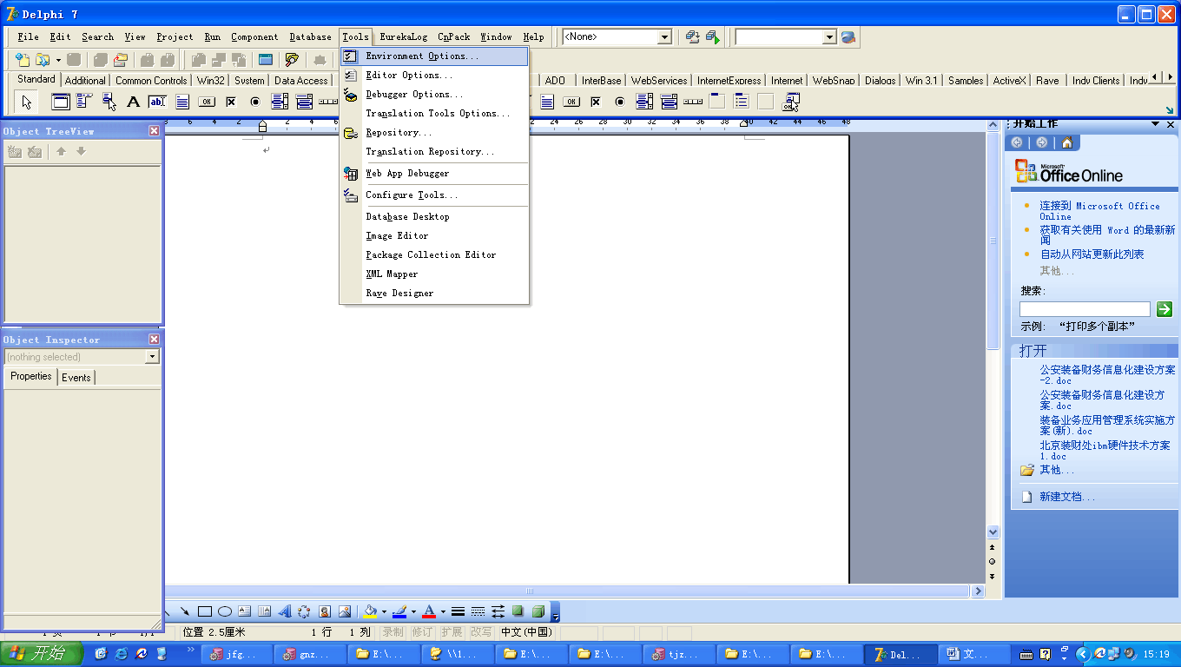
Task: Open Configure Tools menu entry
Action: (412, 195)
